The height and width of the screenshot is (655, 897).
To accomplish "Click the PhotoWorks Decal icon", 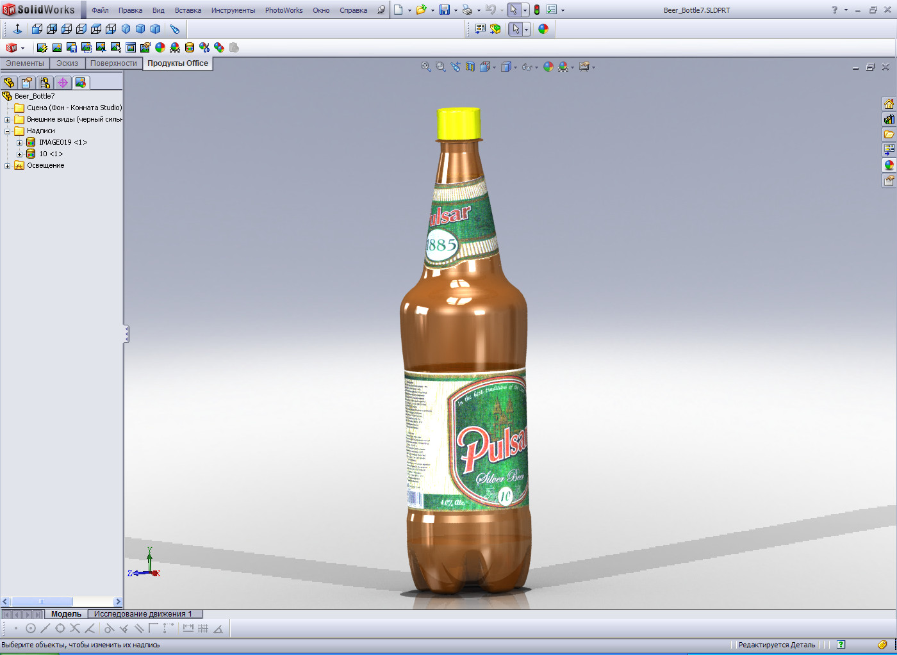I will [190, 47].
